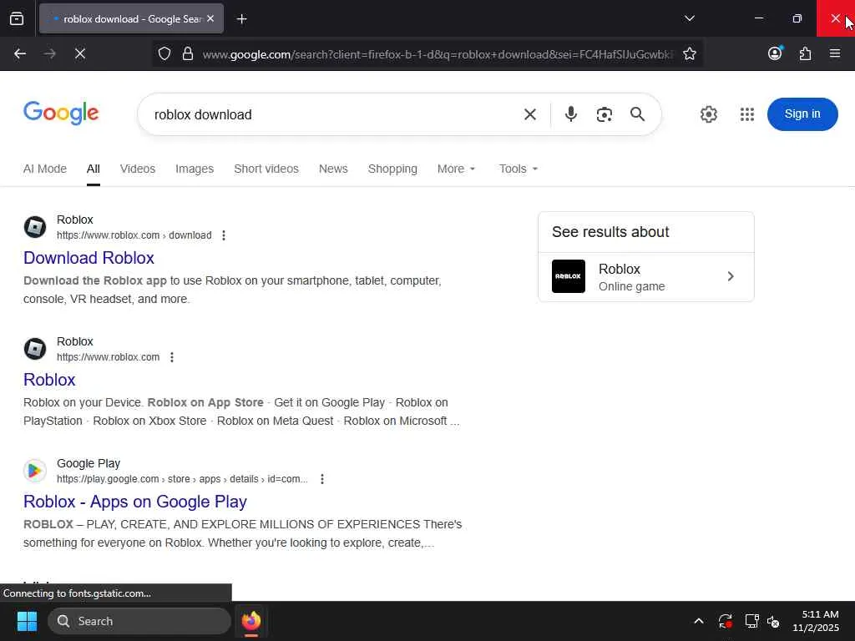Viewport: 855px width, 641px height.
Task: Open Roblox - Apps on Google Play link
Action: coord(134,502)
